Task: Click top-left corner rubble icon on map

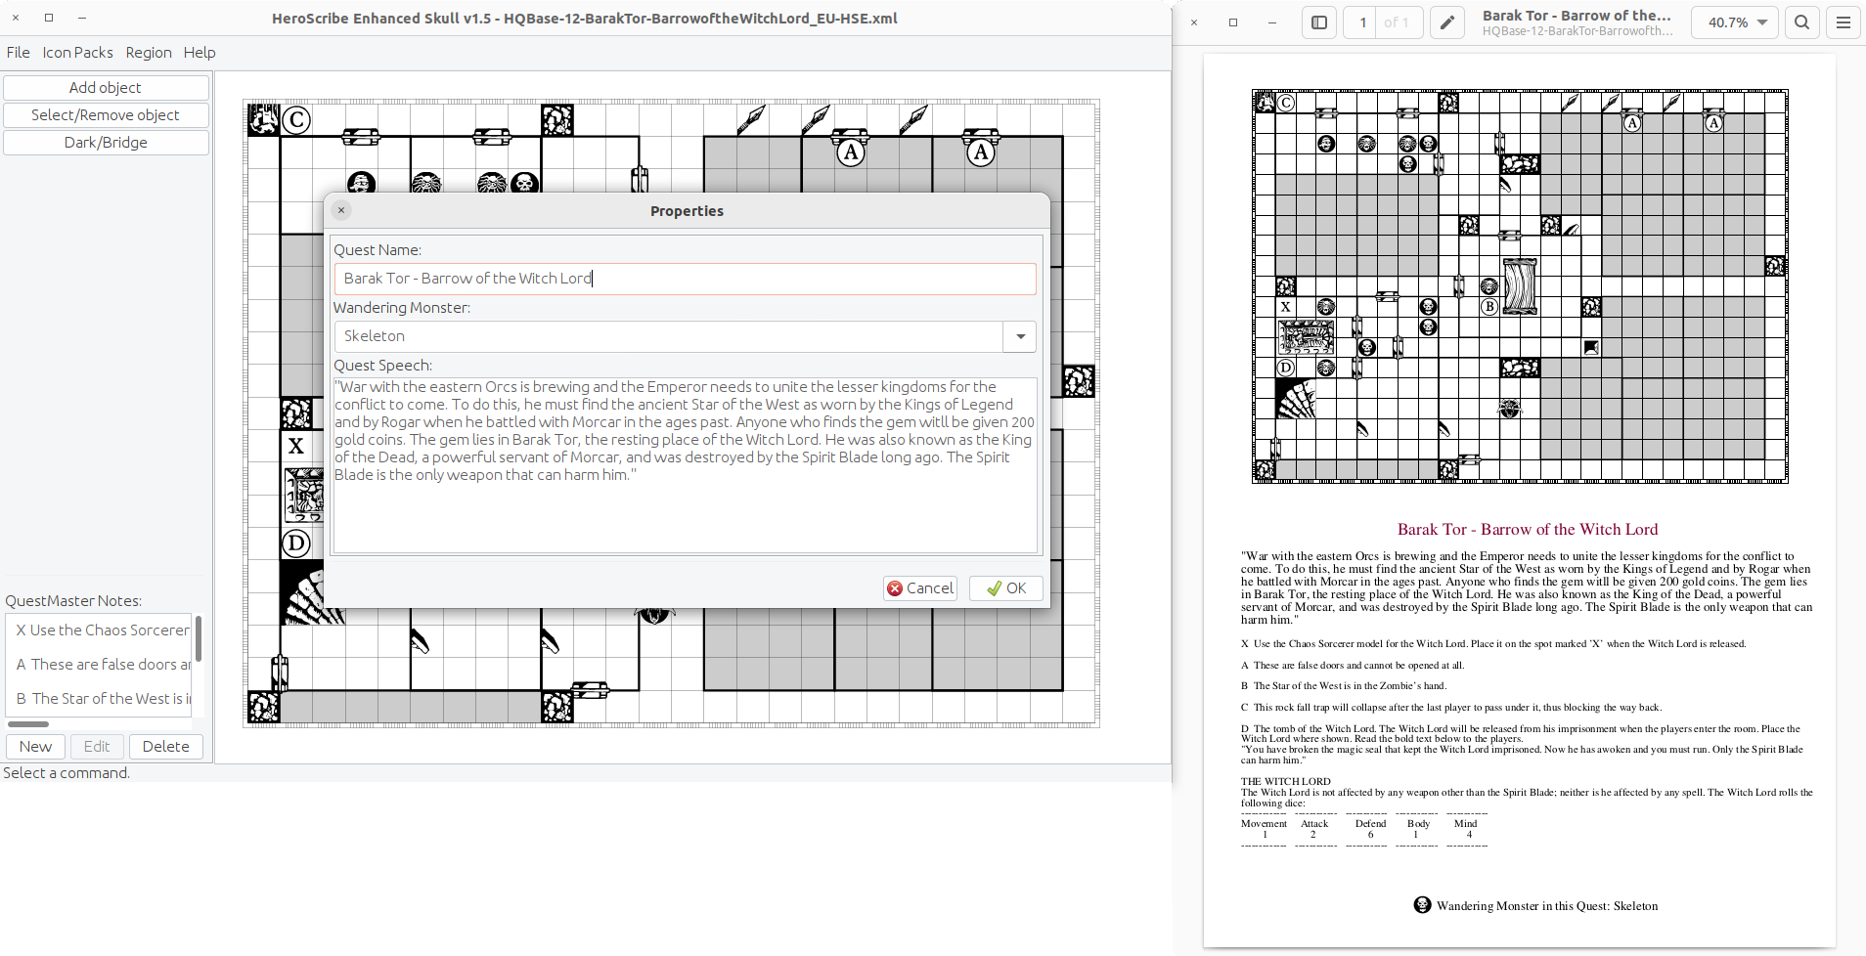Action: [x=263, y=120]
